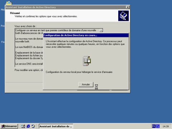The width and height of the screenshot is (172, 129).
Task: Click the 14:39 clock in system tray
Action: point(166,126)
